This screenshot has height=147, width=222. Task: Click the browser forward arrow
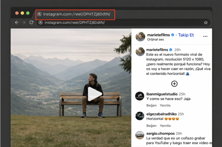point(24,22)
